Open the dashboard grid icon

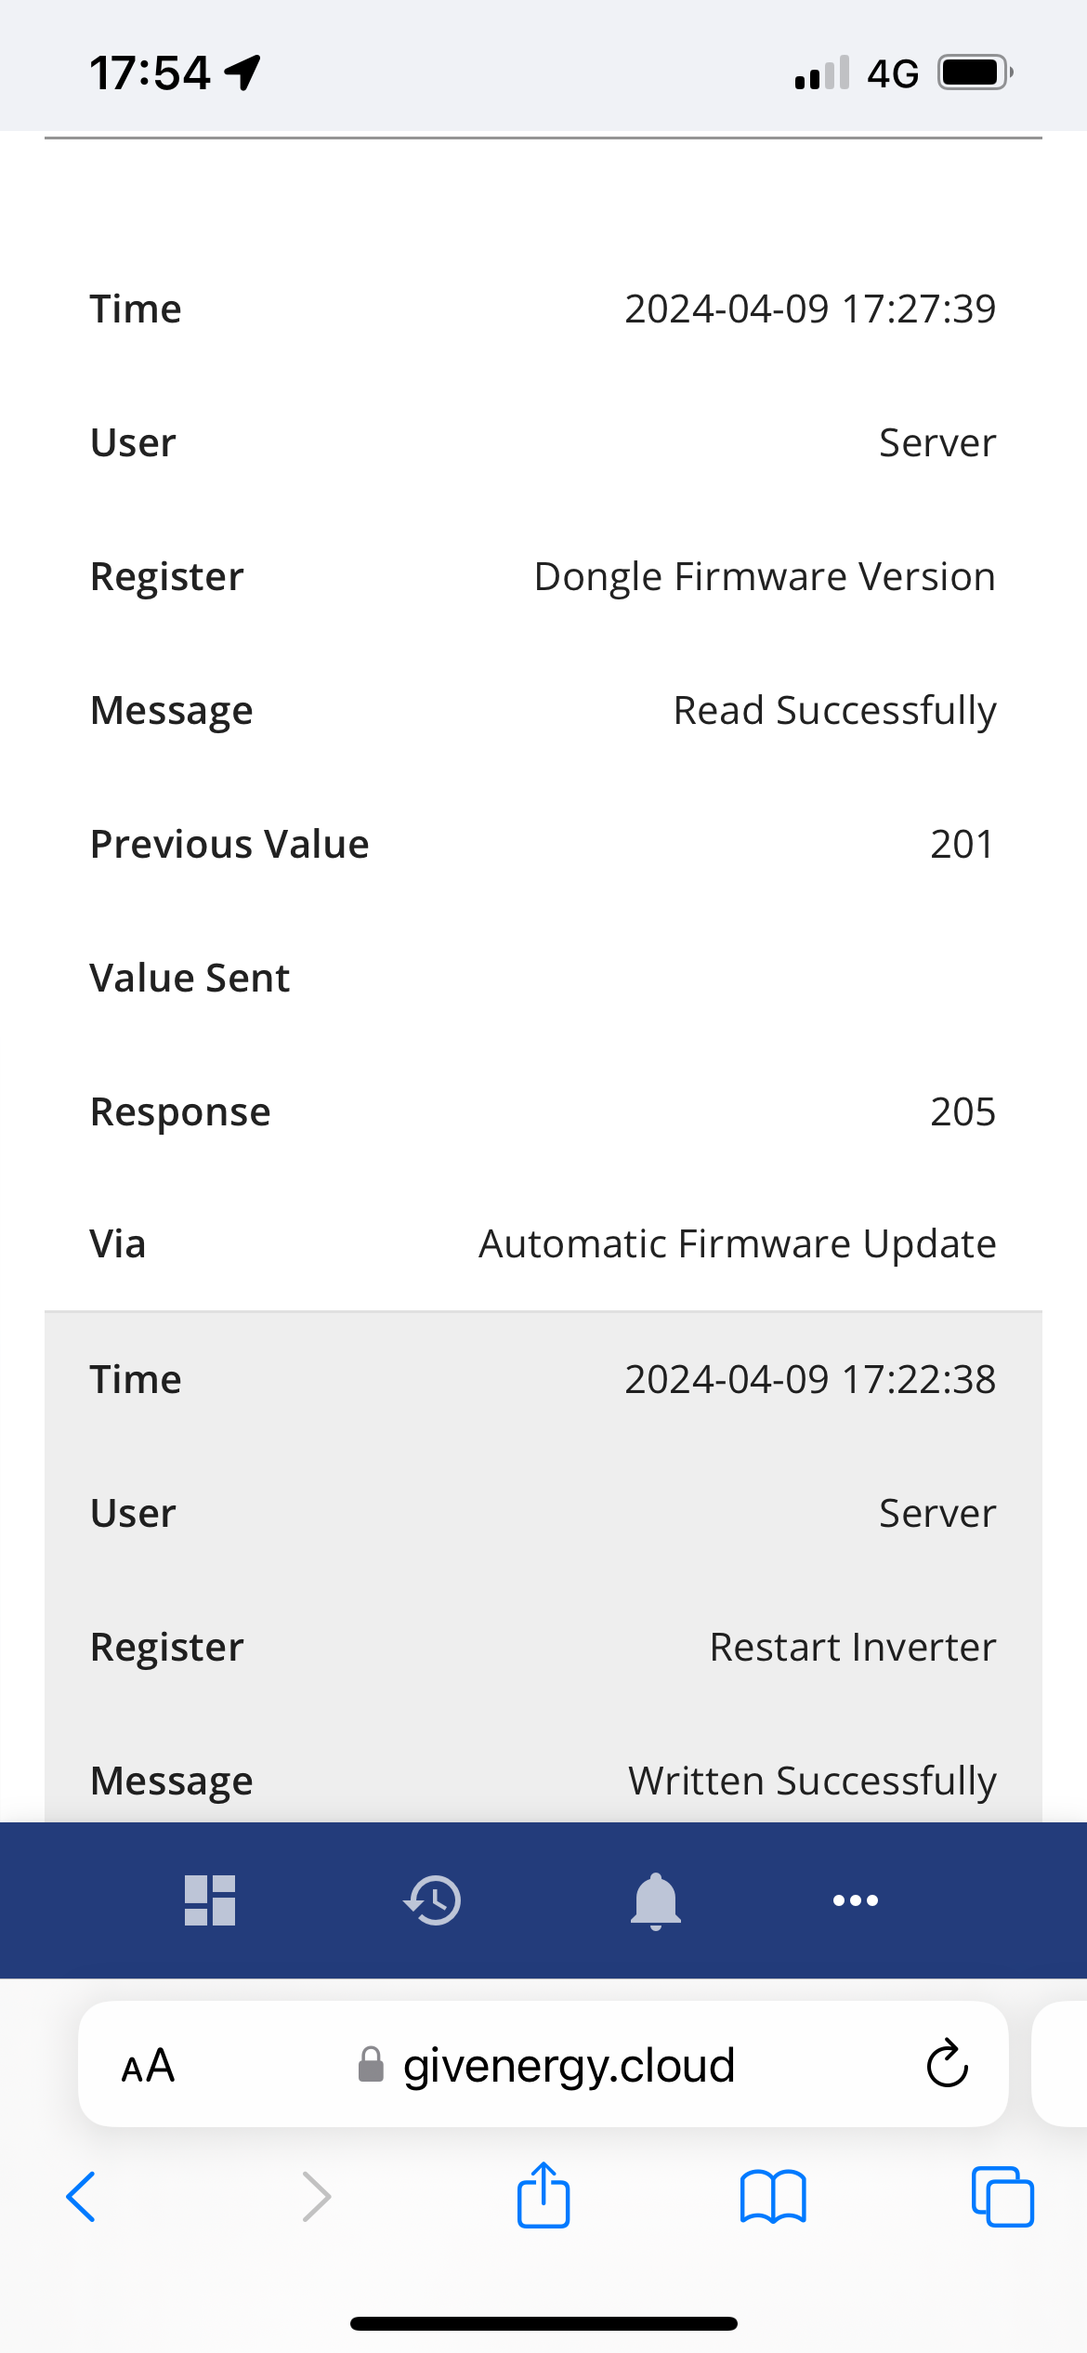tap(210, 1900)
